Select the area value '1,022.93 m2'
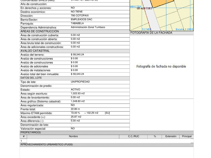Image resolution: width=211 pixels, height=158 pixels. 78,94
